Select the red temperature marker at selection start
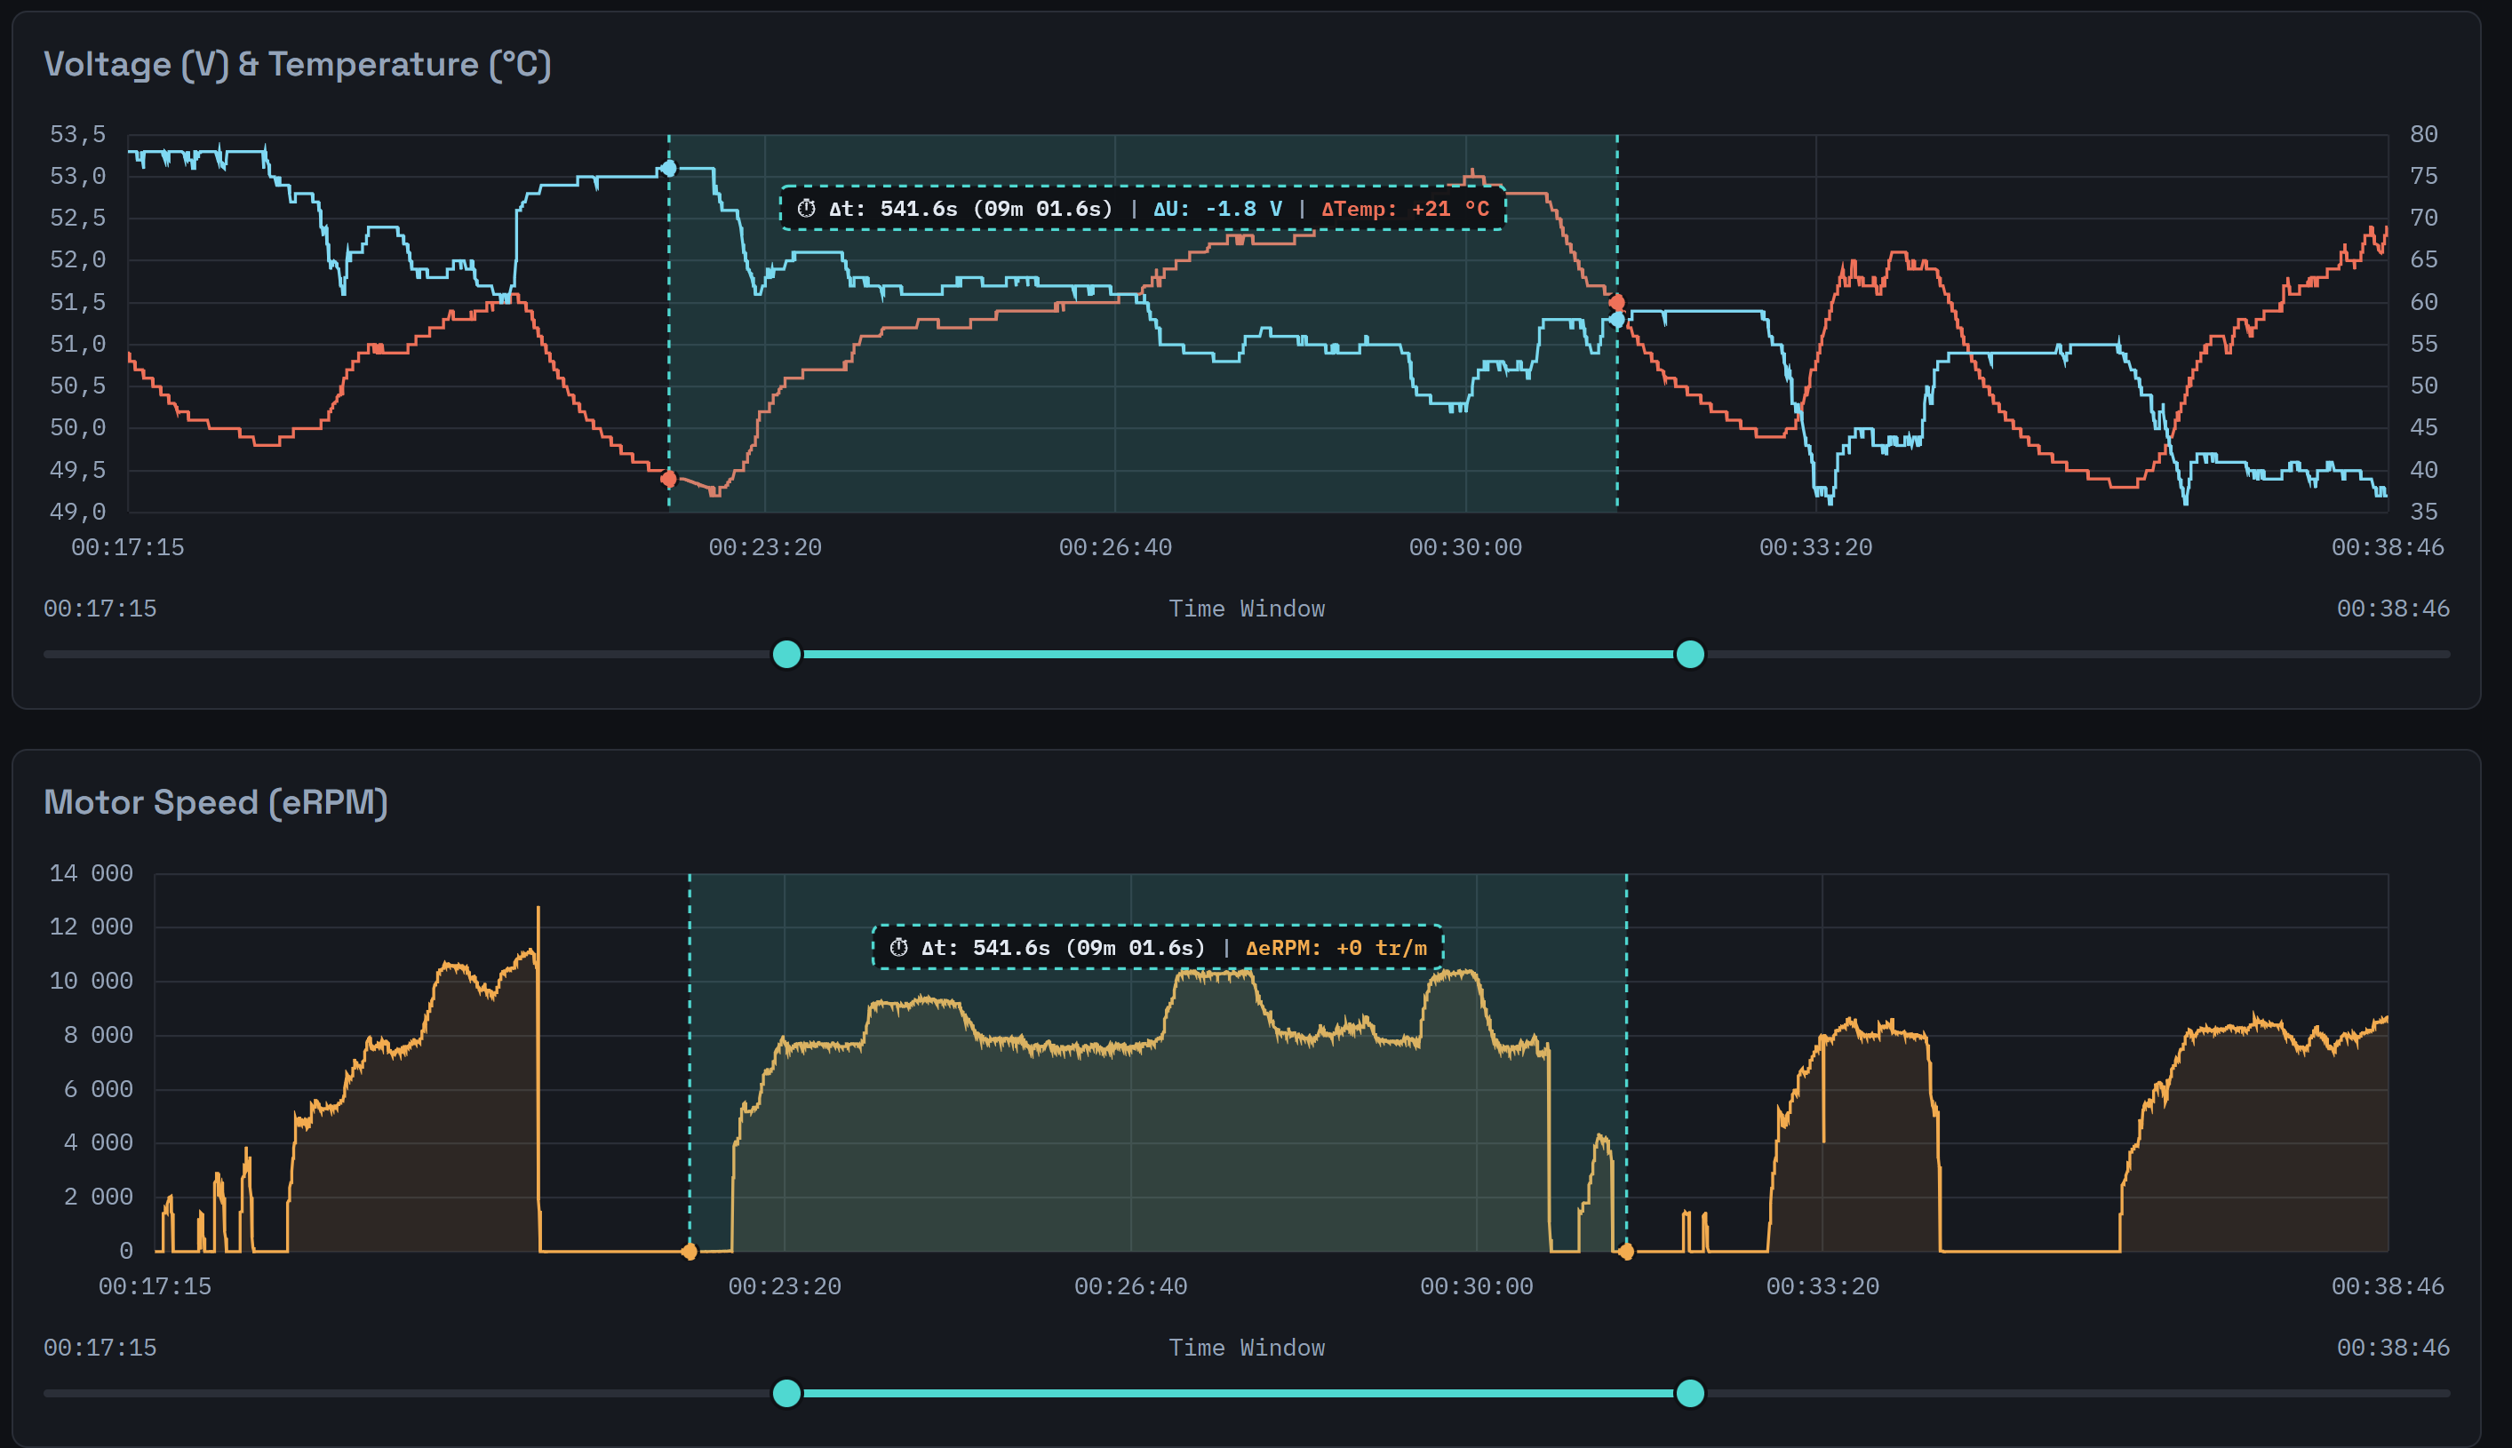Viewport: 2512px width, 1448px height. [669, 480]
